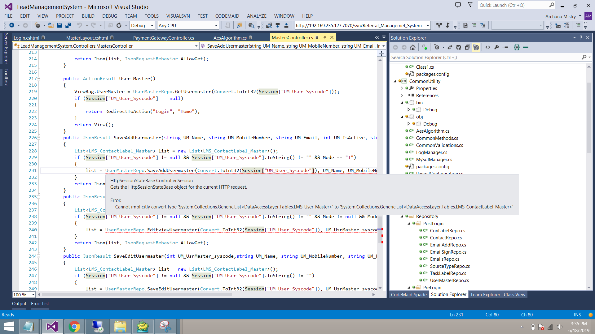Open the Toolbox side tab
This screenshot has height=334, width=595.
[6, 77]
